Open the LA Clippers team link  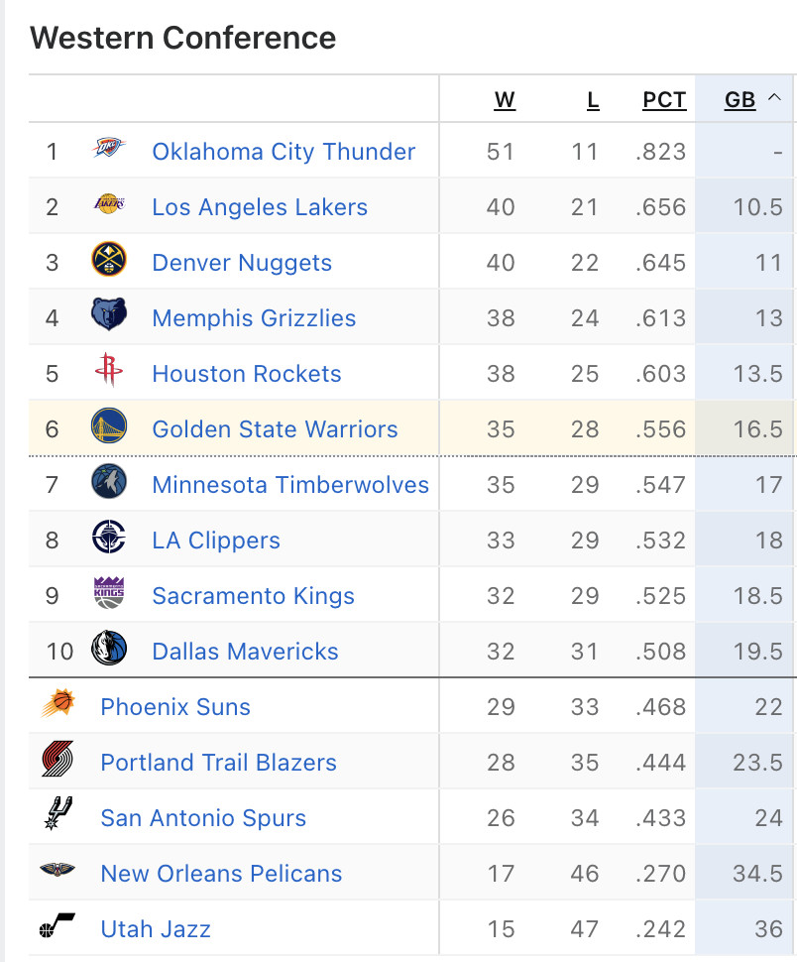click(x=216, y=541)
